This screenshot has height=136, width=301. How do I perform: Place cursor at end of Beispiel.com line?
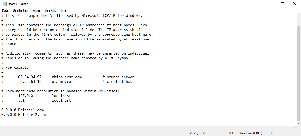pos(44,110)
